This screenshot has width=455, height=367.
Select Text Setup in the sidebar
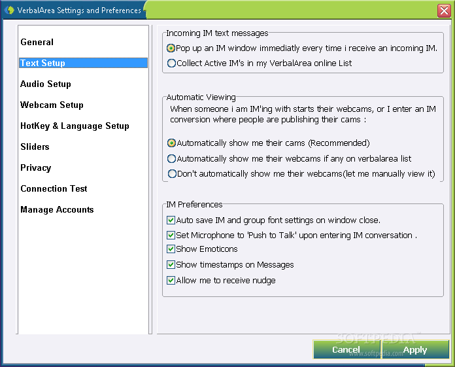click(x=83, y=63)
